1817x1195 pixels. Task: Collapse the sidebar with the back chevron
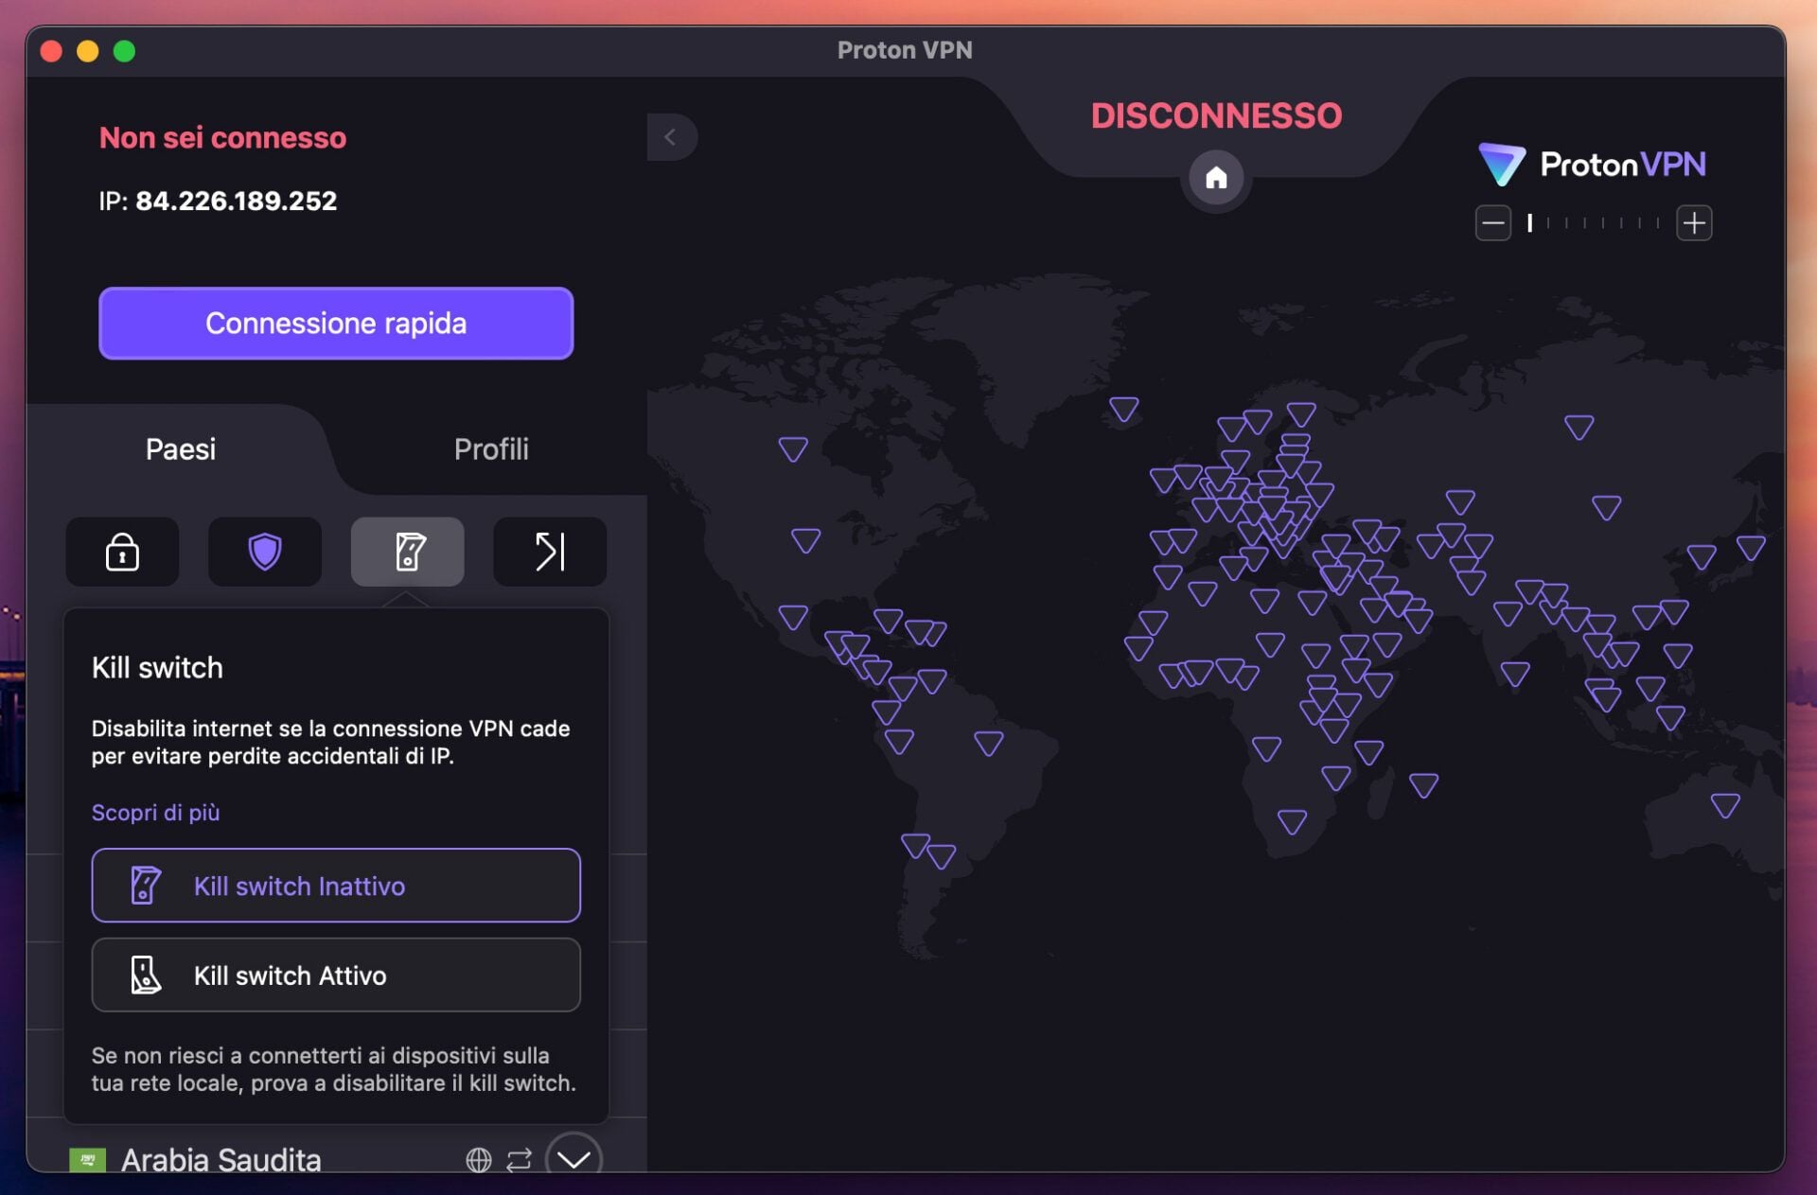pos(671,137)
